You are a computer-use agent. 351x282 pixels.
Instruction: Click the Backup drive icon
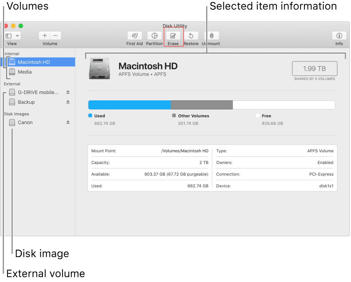click(12, 102)
